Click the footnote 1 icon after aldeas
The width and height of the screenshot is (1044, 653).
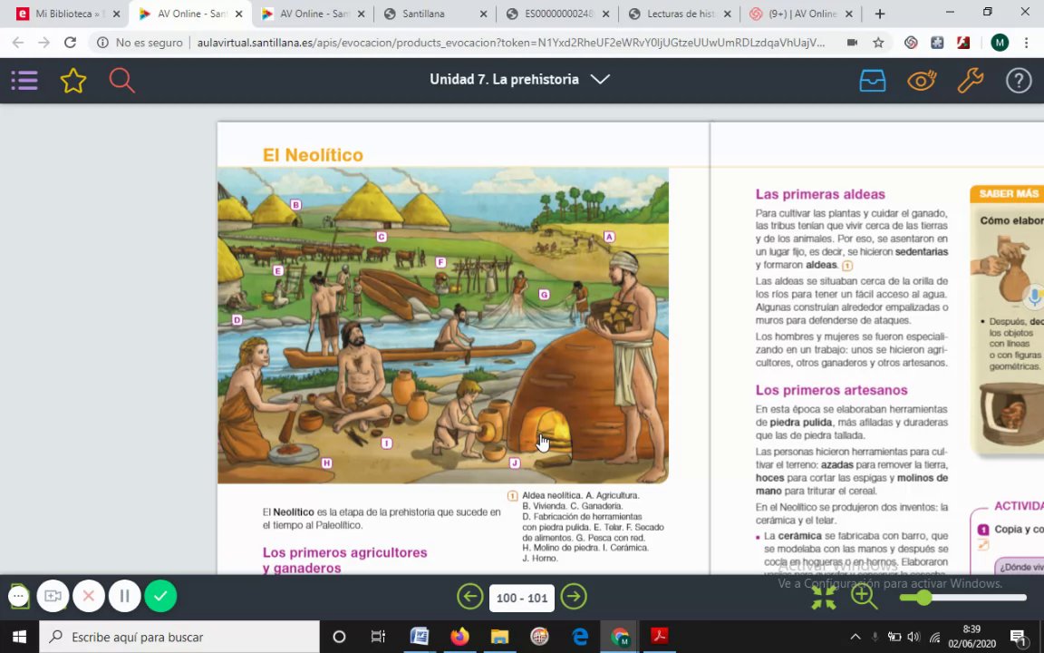847,265
